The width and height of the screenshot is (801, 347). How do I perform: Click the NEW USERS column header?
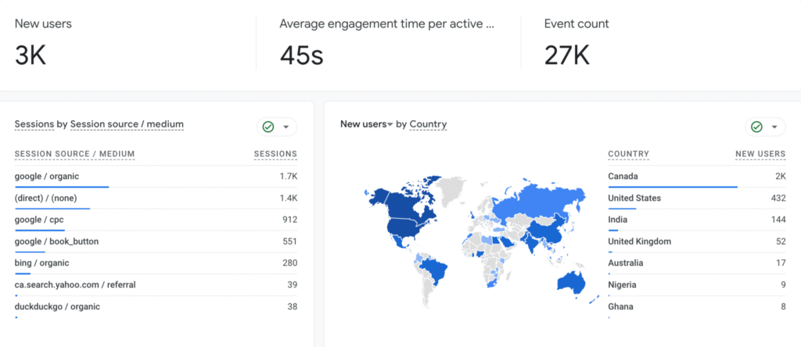click(x=760, y=154)
